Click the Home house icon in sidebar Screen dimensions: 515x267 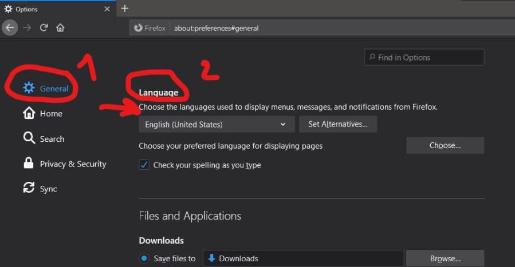point(29,113)
